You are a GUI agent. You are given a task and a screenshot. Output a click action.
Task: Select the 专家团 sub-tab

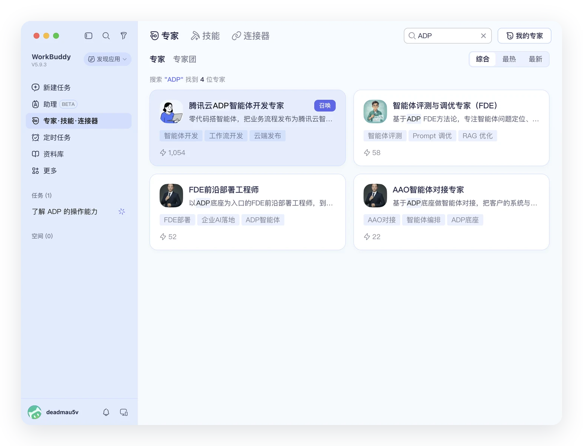pyautogui.click(x=185, y=59)
